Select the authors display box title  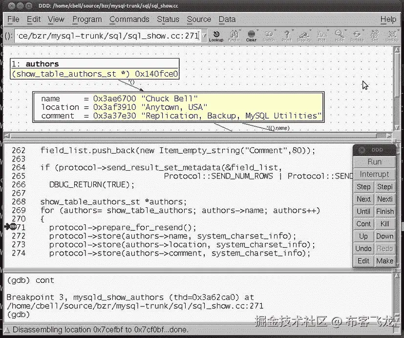[x=95, y=64]
